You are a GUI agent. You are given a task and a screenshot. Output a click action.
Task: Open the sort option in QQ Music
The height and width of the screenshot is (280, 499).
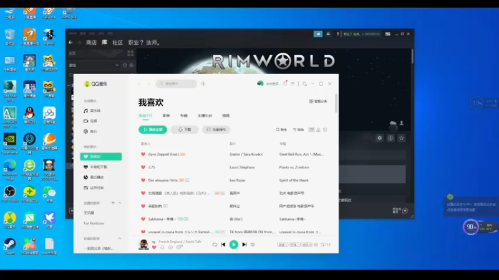tap(298, 130)
